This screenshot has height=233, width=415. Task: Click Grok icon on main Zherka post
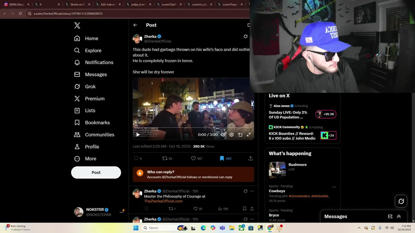(245, 37)
